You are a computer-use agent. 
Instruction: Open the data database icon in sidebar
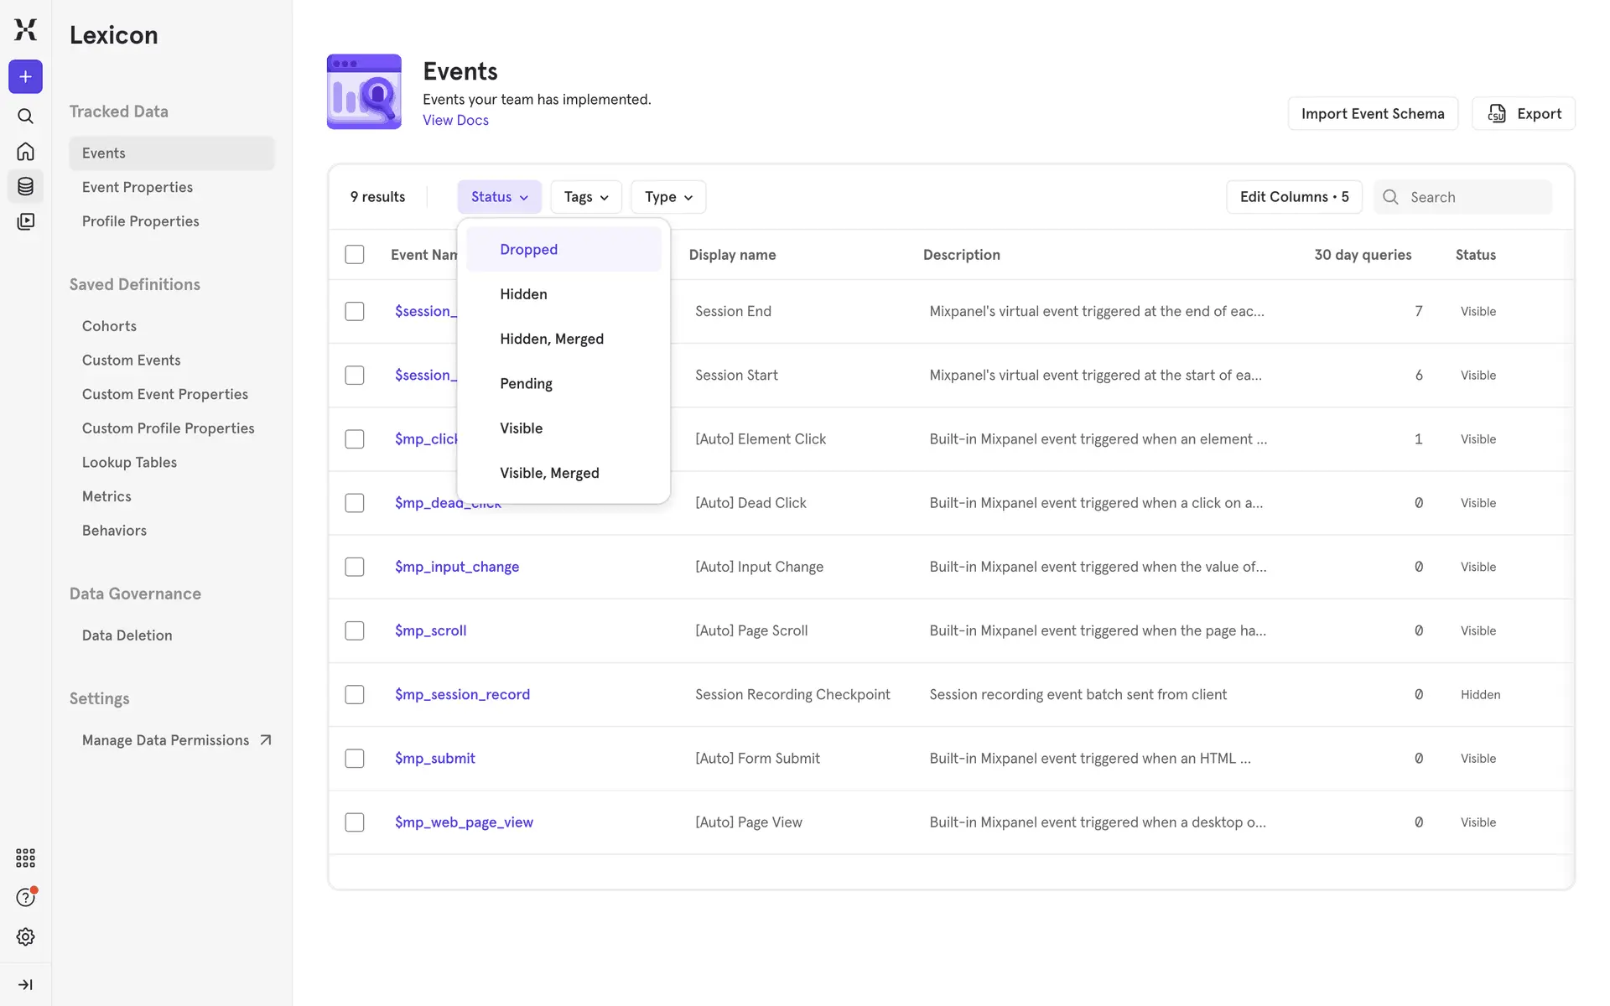[x=25, y=186]
